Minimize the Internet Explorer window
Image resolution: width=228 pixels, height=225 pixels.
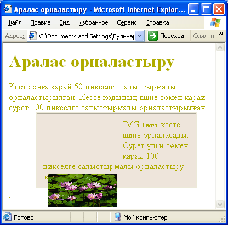(x=193, y=9)
